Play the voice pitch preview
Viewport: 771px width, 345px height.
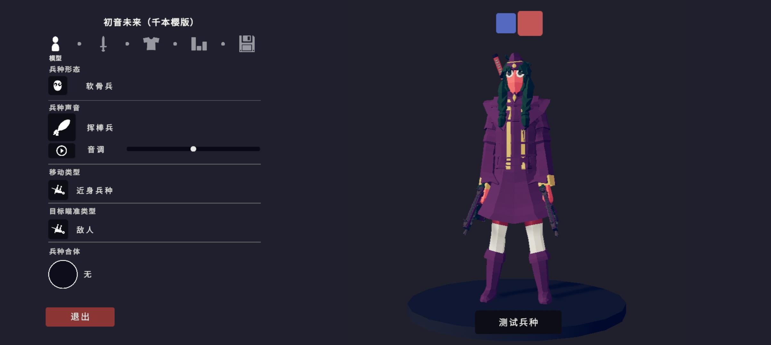[x=61, y=151]
